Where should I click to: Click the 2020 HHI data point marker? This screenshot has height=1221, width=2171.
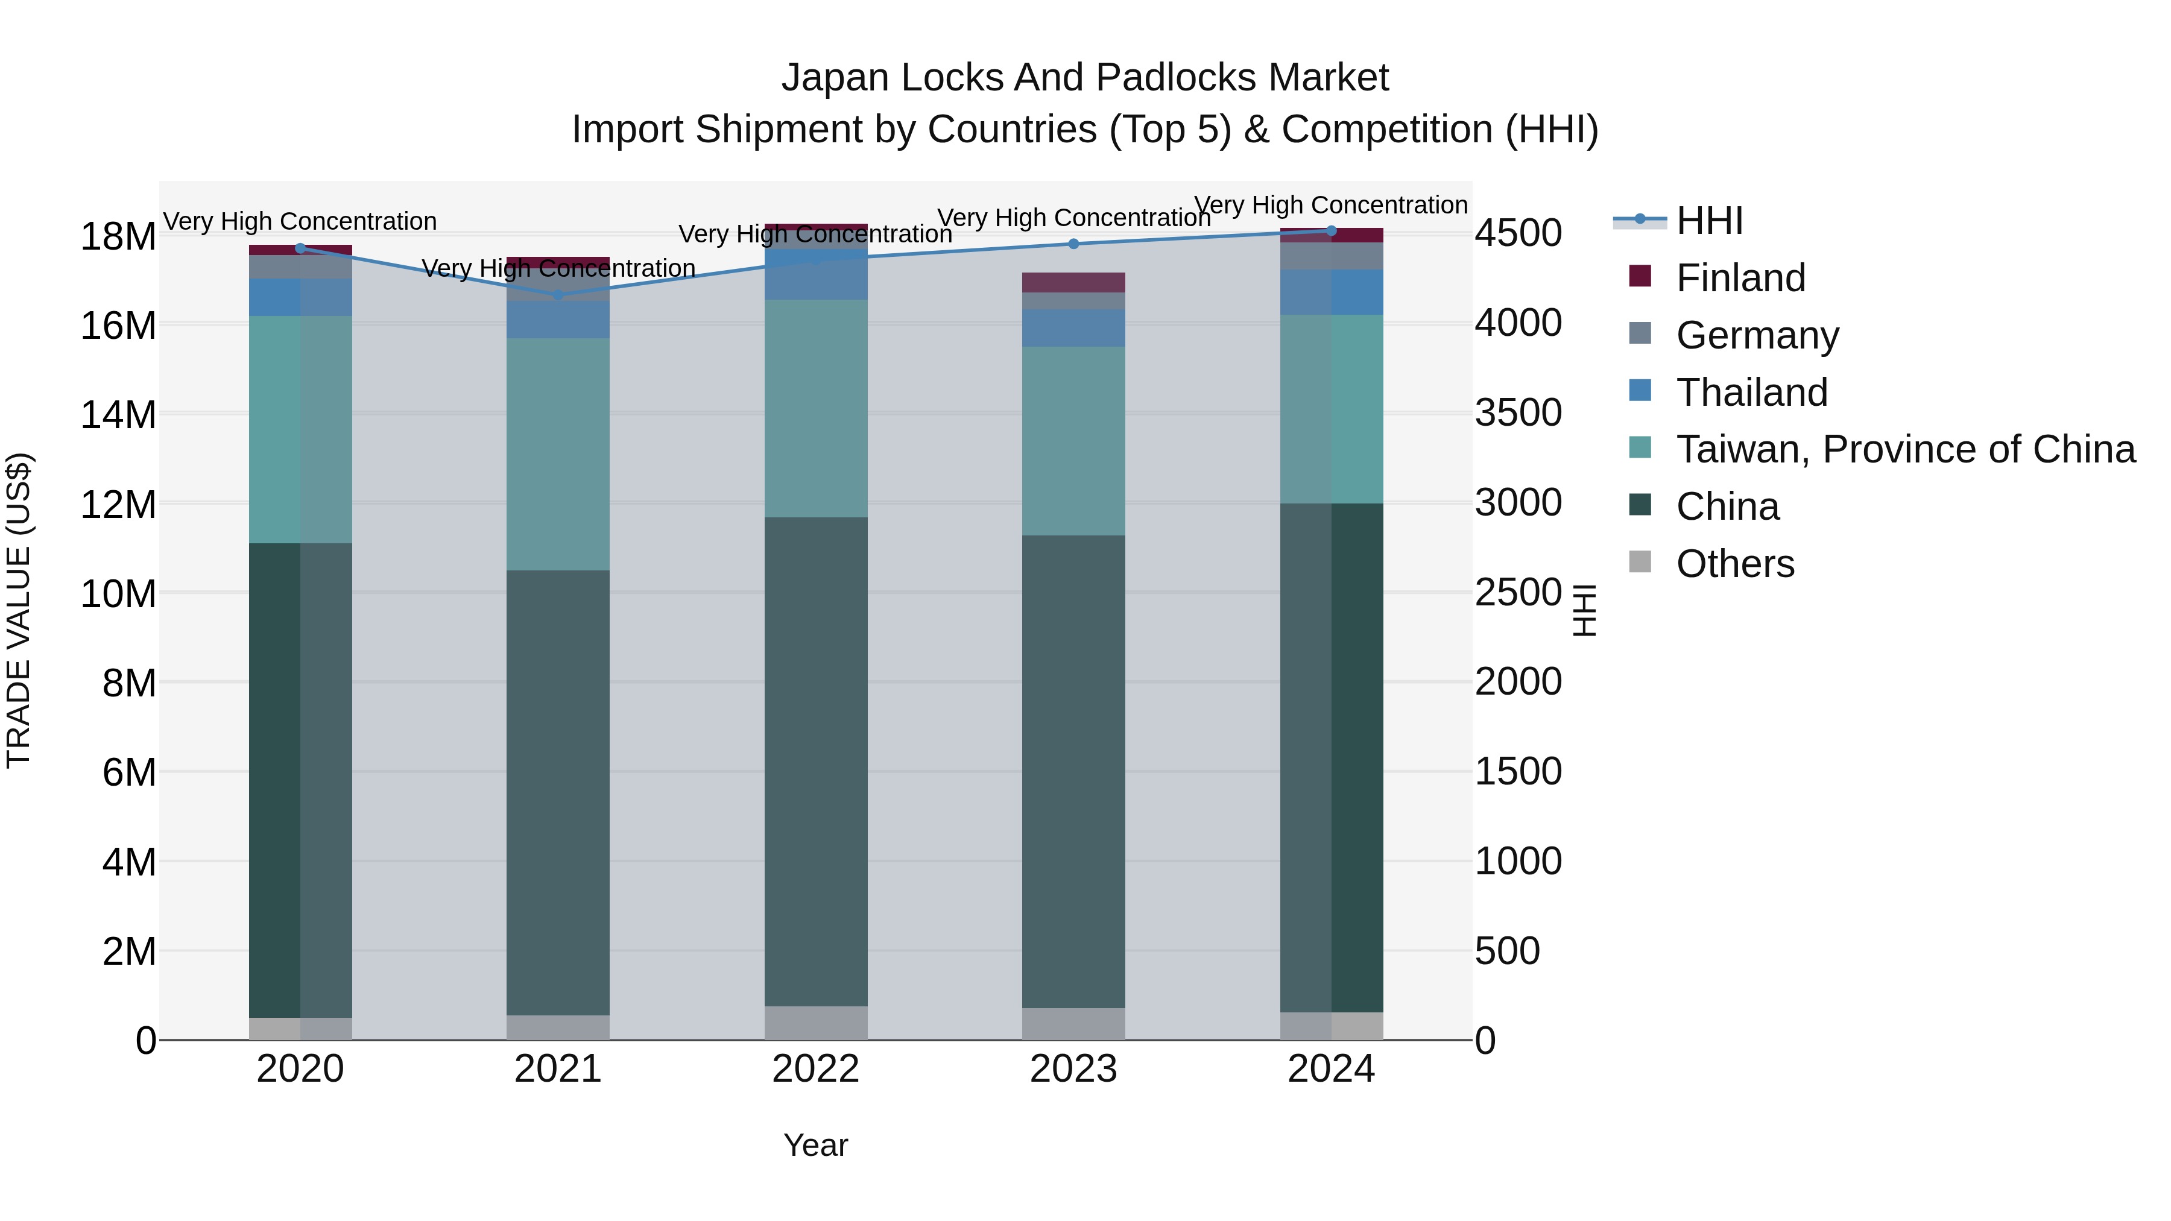tap(300, 248)
